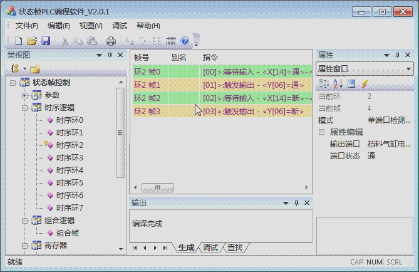Click the 端口状态 property value 通

[x=371, y=156]
